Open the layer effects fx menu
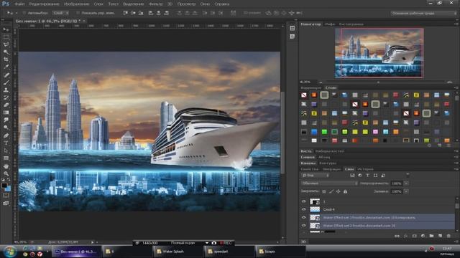Image resolution: width=460 pixels, height=258 pixels. 405,236
